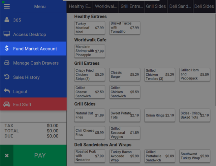Select Manage Cash Drawers from menu

36,63
